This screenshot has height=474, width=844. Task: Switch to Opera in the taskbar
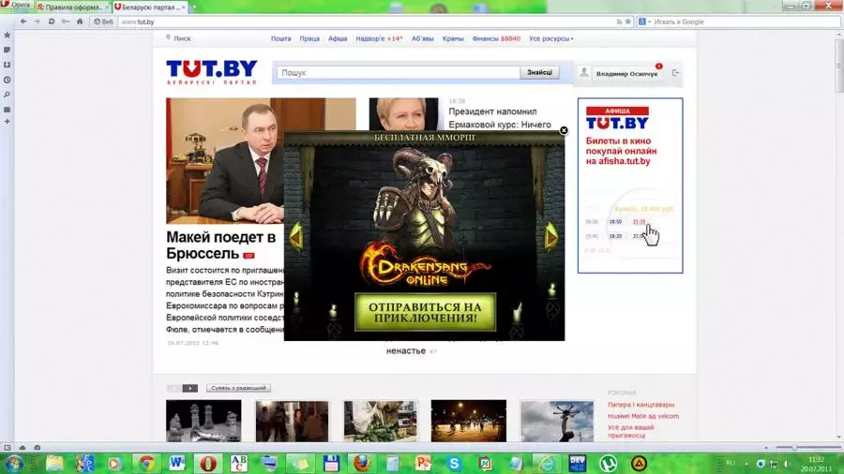(x=208, y=463)
